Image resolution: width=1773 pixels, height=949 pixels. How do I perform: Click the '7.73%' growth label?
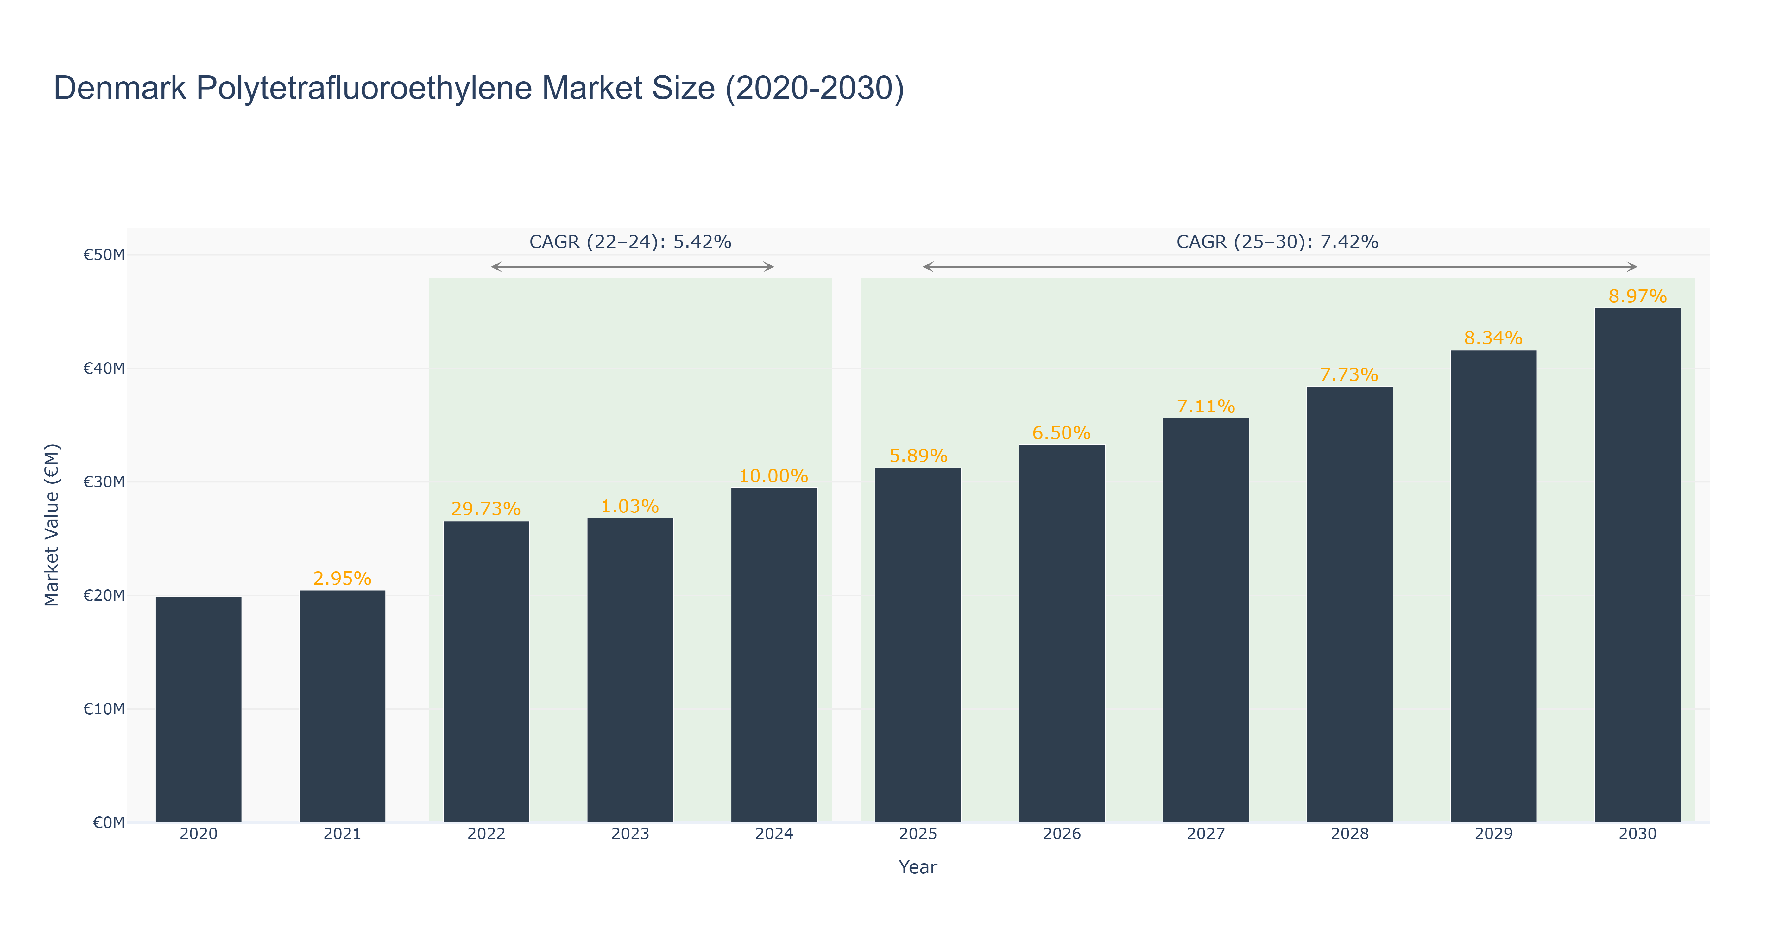pyautogui.click(x=1349, y=375)
